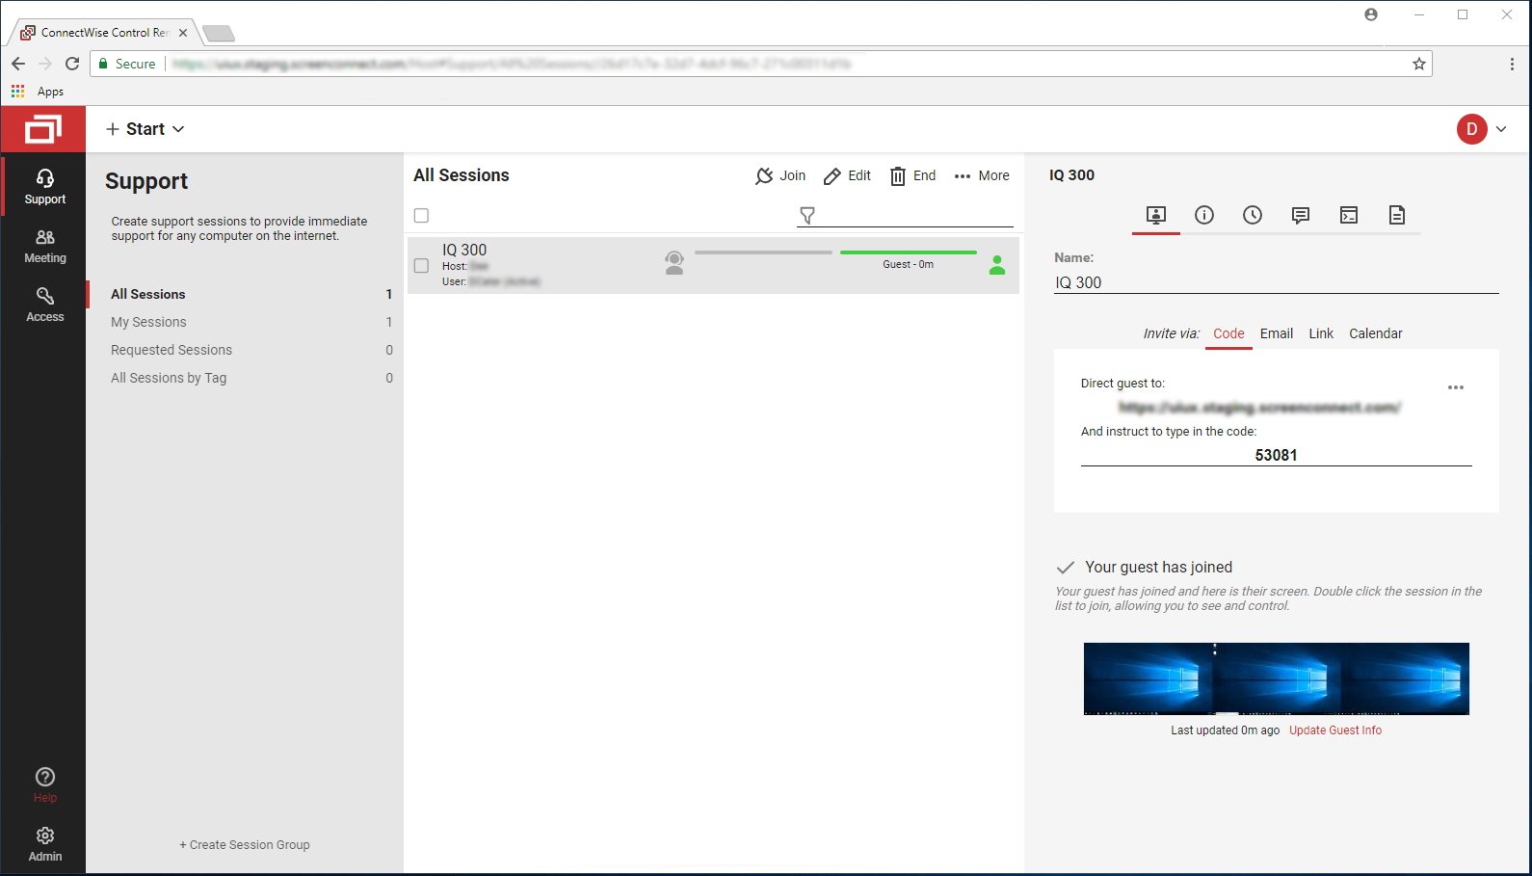Expand the Start dropdown menu

pos(145,129)
